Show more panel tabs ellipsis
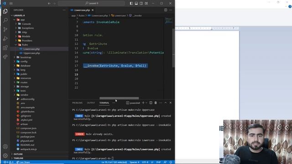 pos(114,103)
